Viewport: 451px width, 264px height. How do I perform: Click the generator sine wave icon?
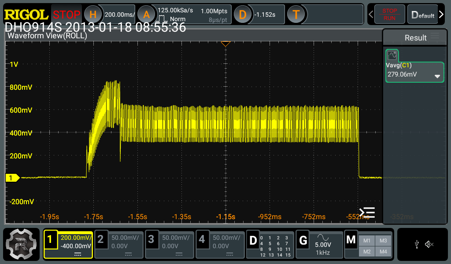(323, 237)
